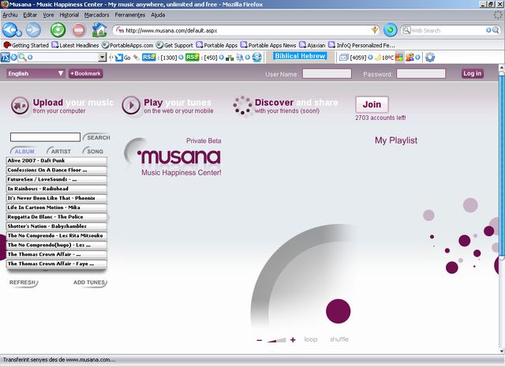
Task: Click the music search text box
Action: (x=46, y=137)
